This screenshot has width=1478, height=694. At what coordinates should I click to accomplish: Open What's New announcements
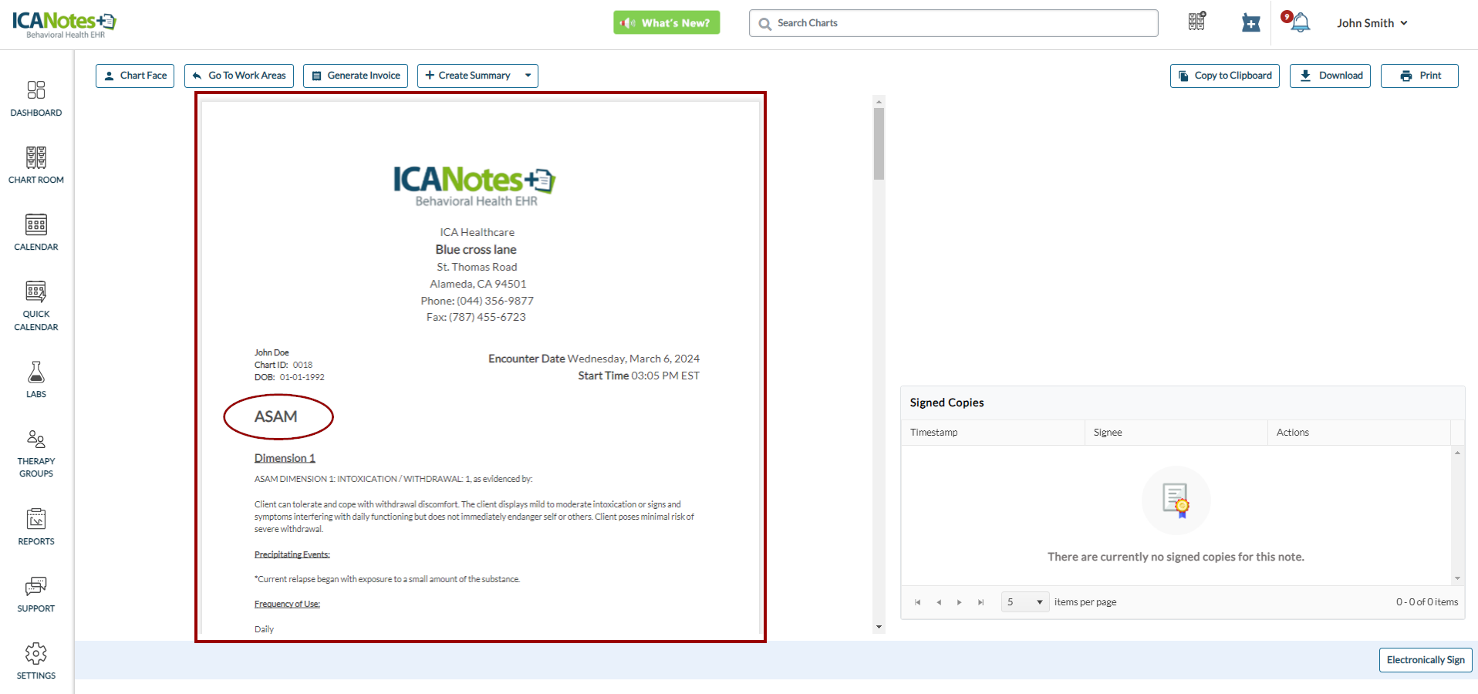[x=666, y=23]
